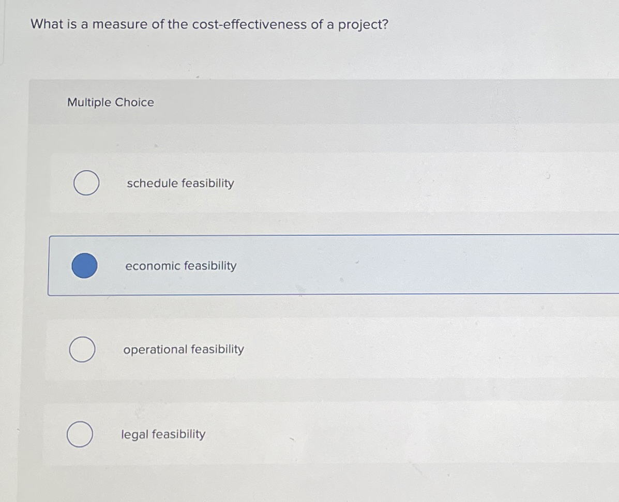Click the Multiple Choice section header
The image size is (619, 502).
click(x=111, y=102)
